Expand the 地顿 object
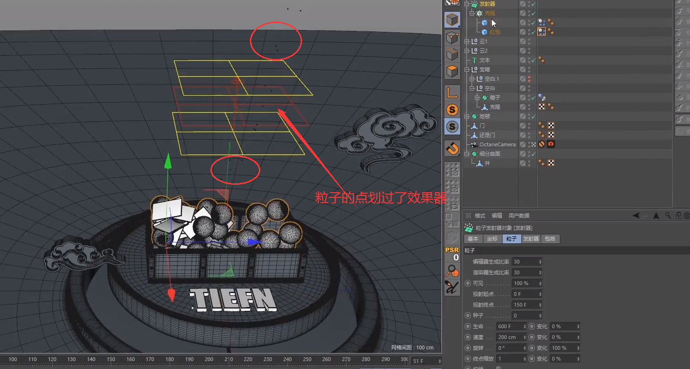The width and height of the screenshot is (690, 369). point(467,116)
